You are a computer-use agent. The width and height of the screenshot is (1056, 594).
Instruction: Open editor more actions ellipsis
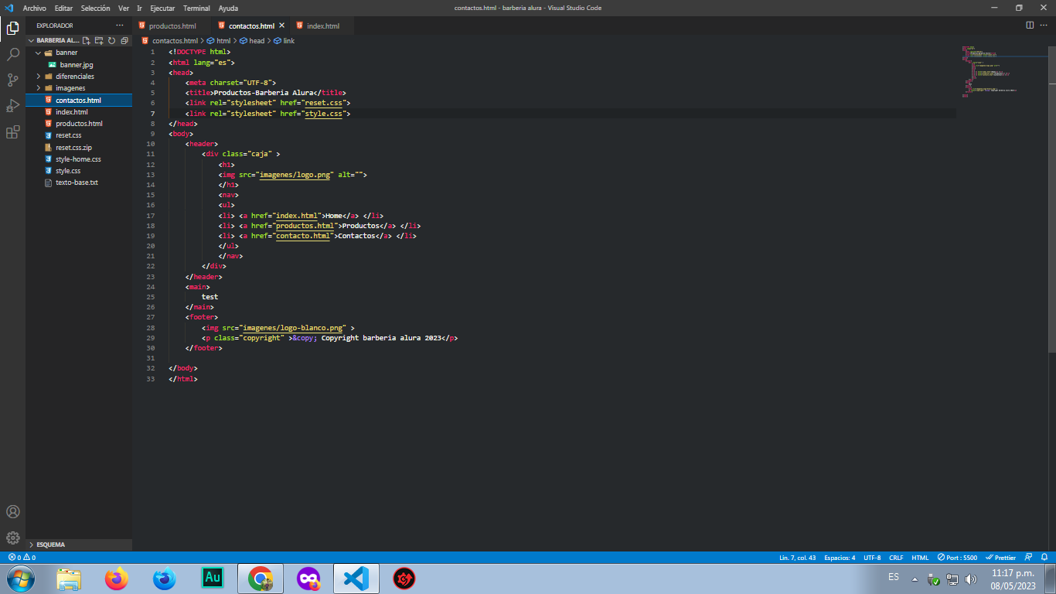coord(1045,26)
